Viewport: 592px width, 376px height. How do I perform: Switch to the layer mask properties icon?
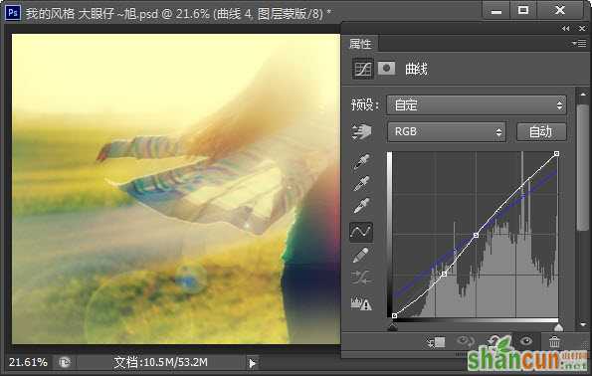387,69
